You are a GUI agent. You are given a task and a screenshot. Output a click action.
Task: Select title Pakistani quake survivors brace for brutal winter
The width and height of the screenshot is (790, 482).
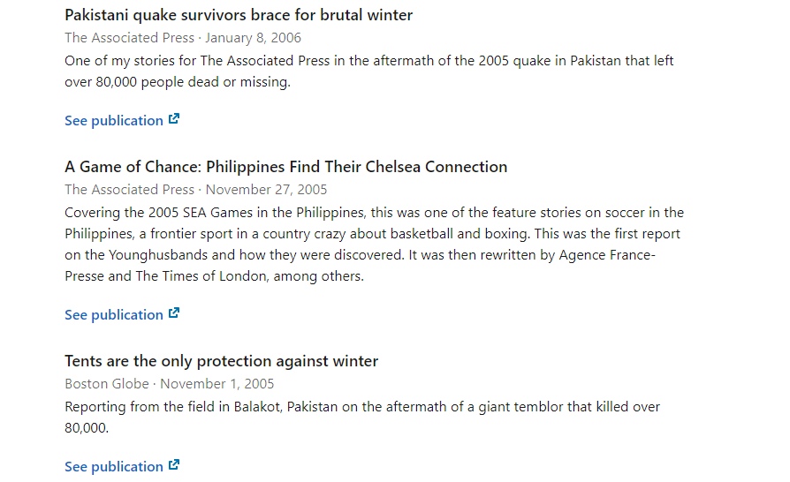[x=239, y=15]
